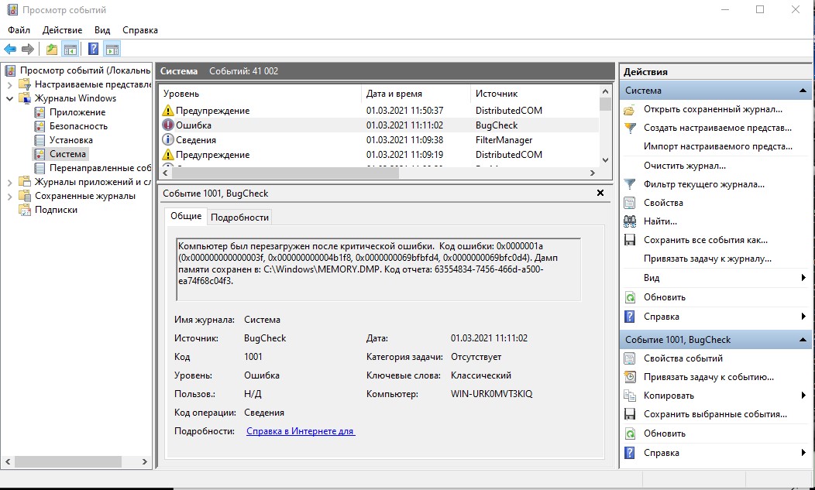Switch to the Общие tab
Image resolution: width=815 pixels, height=490 pixels.
click(x=186, y=216)
